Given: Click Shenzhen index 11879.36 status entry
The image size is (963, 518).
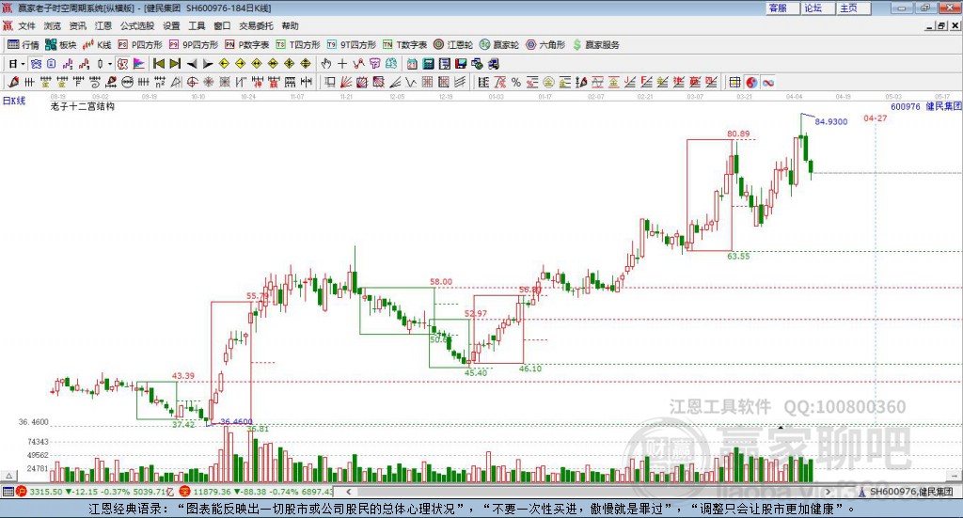Looking at the screenshot, I should click(x=258, y=492).
